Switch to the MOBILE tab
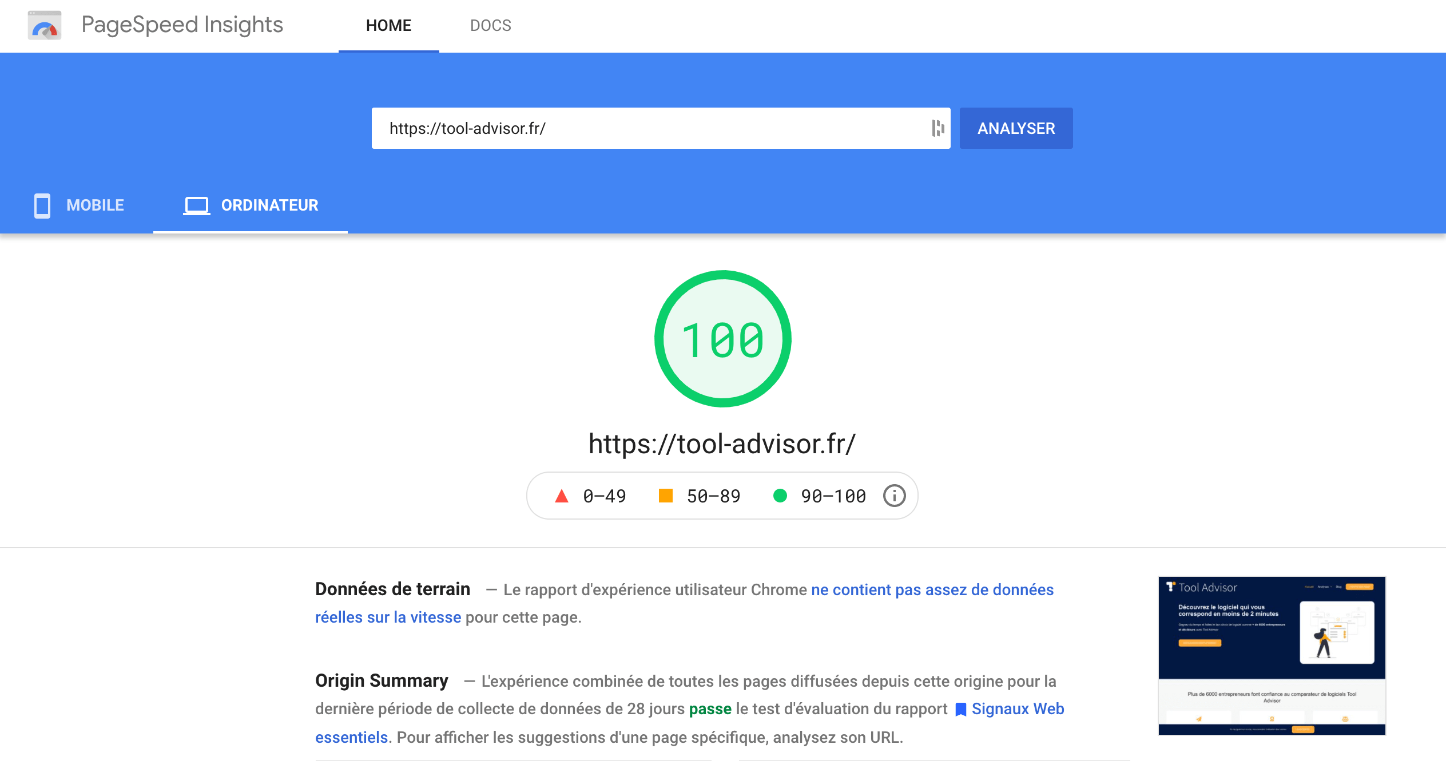 (94, 205)
